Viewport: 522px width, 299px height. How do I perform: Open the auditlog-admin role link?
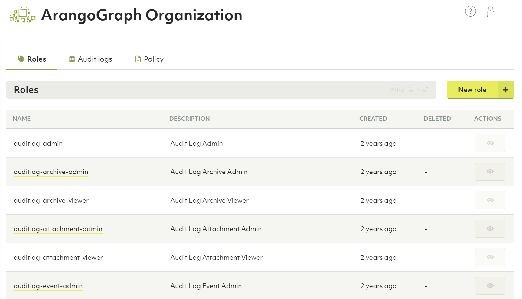coord(38,144)
